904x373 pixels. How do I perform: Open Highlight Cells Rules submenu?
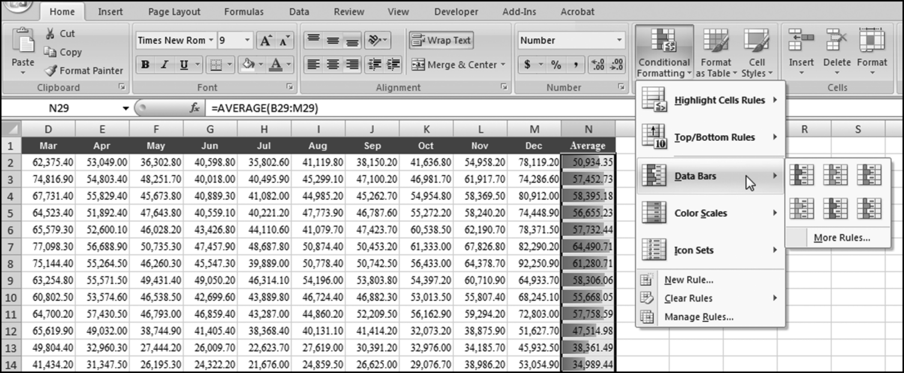[710, 100]
